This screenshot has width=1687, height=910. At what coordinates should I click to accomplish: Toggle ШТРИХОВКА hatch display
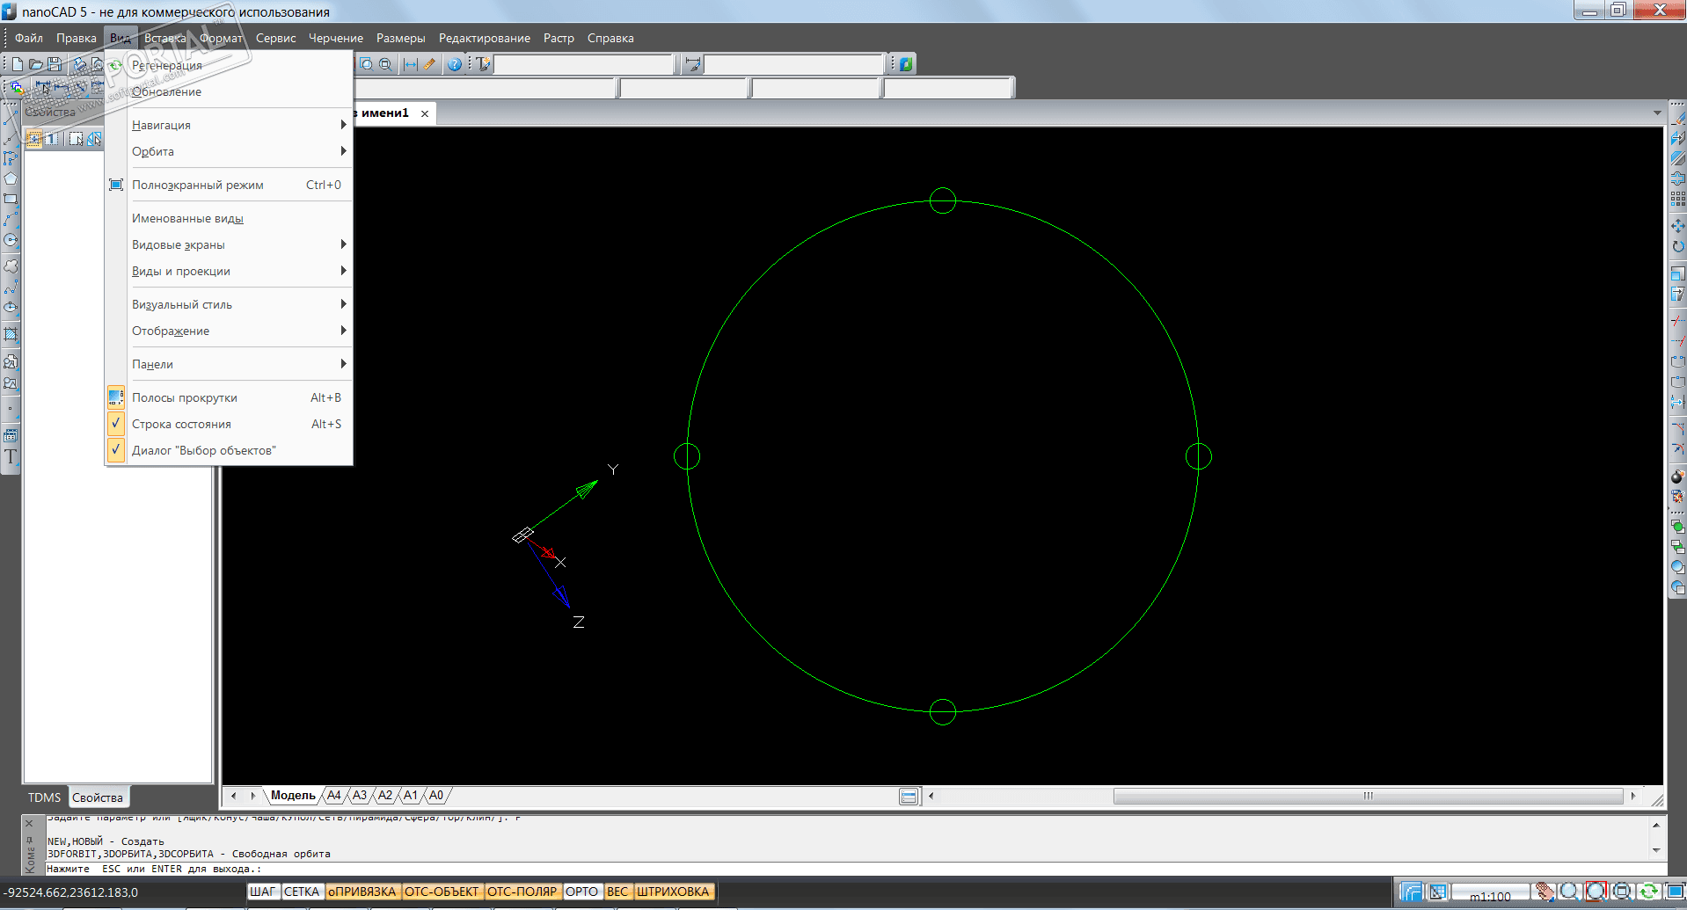pyautogui.click(x=673, y=892)
